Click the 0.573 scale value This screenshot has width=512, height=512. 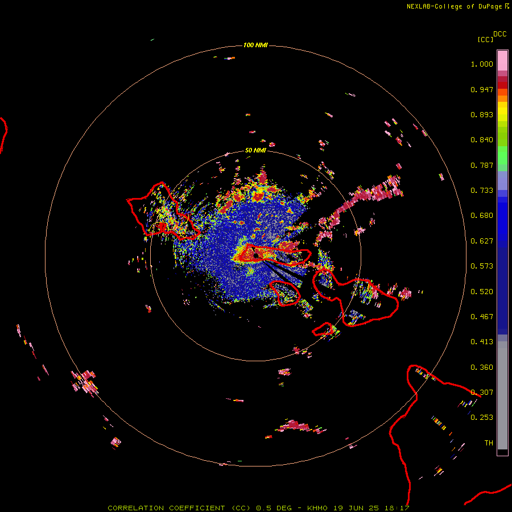[x=482, y=266]
